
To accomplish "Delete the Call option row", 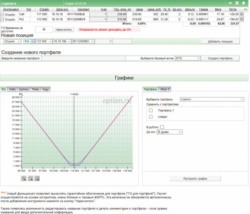I will pos(241,14).
